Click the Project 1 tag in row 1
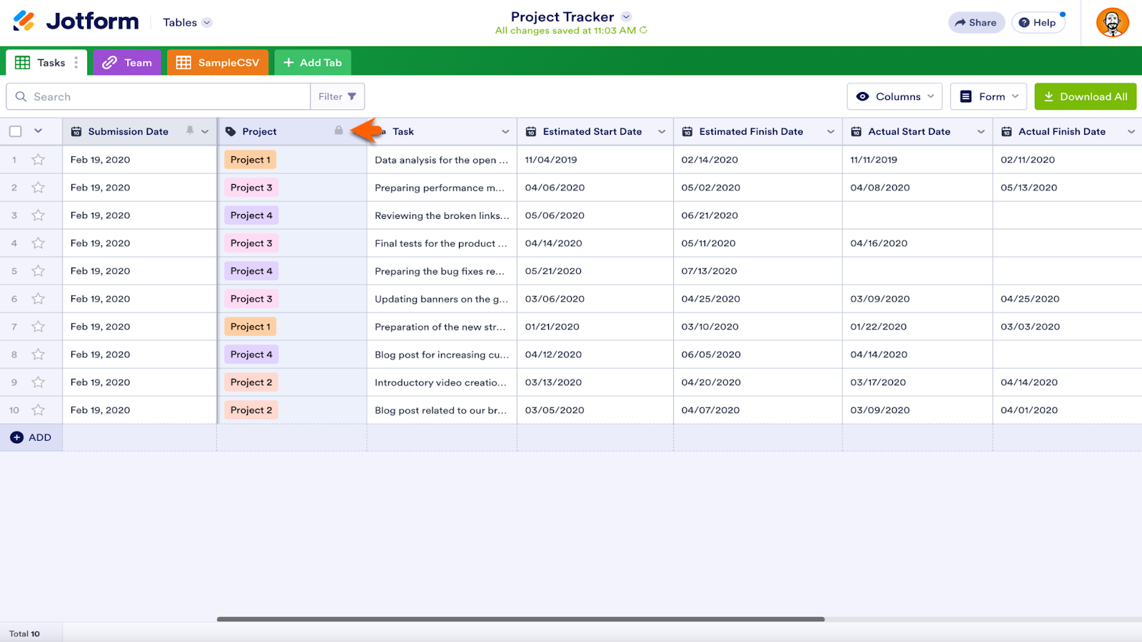The height and width of the screenshot is (642, 1142). (x=251, y=160)
